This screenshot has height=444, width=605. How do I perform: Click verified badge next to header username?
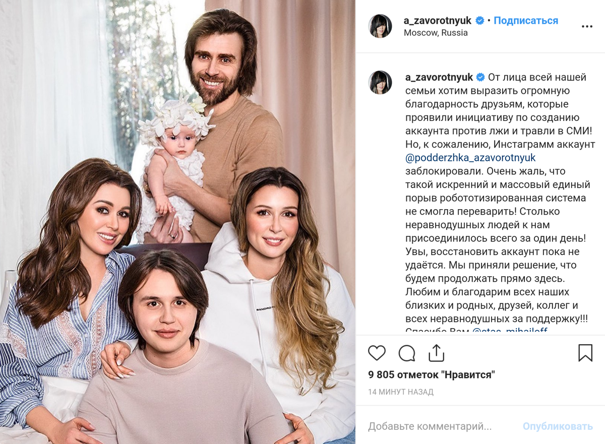[480, 21]
